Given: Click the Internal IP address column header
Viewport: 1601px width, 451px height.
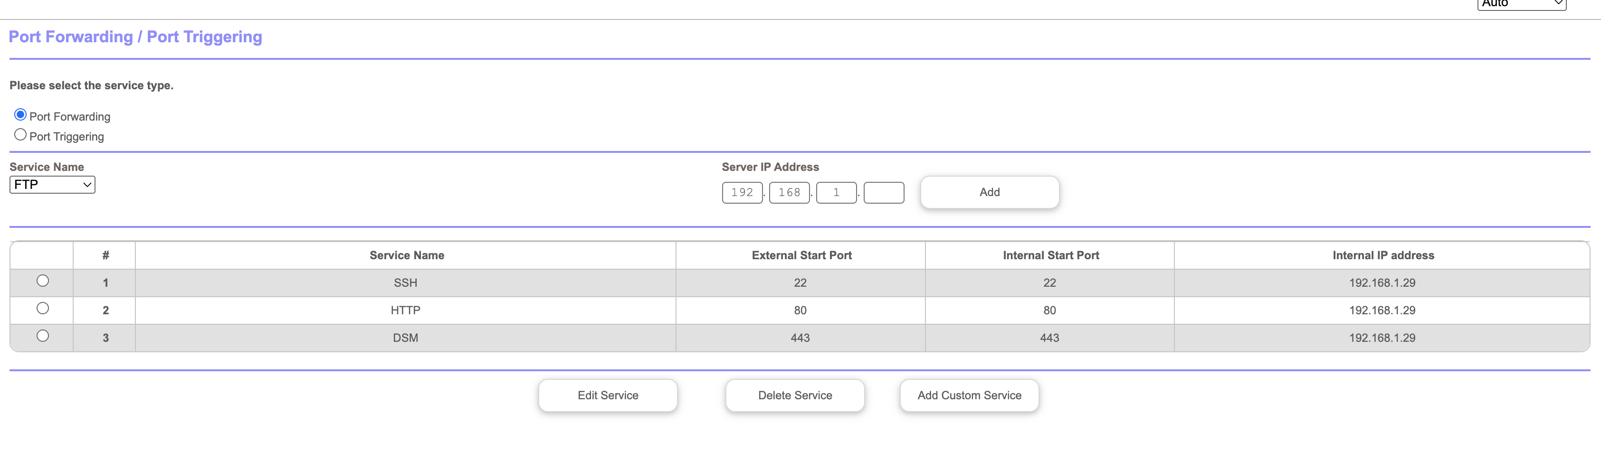Looking at the screenshot, I should (1383, 255).
